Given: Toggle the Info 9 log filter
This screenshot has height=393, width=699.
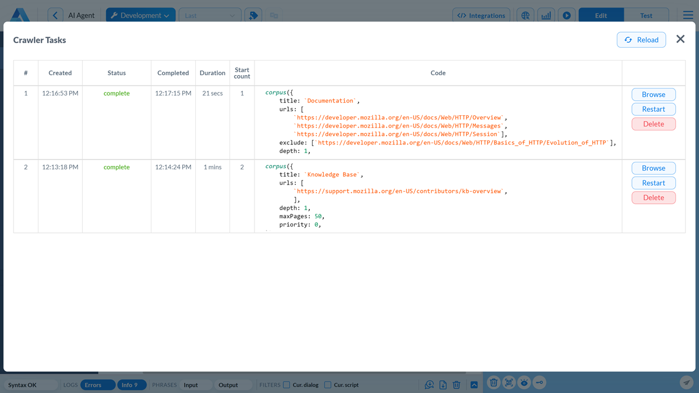Looking at the screenshot, I should [x=132, y=385].
